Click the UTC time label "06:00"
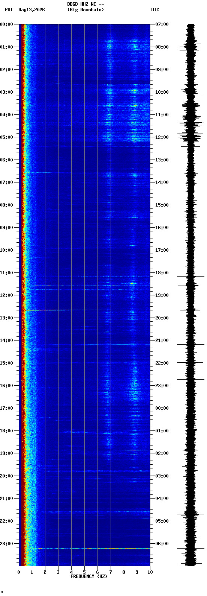The image size is (207, 596). (x=162, y=544)
